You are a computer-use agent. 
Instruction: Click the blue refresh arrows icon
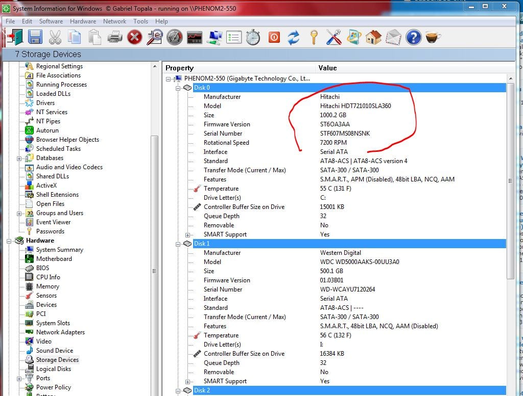tap(294, 37)
